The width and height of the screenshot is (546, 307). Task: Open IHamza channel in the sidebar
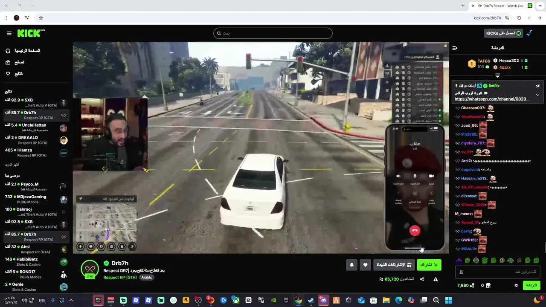point(36,153)
